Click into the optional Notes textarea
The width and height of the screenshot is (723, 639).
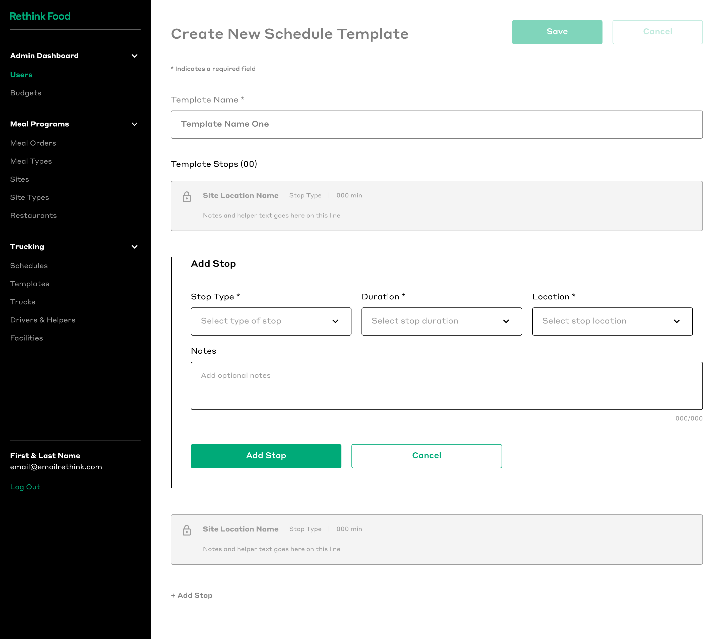[446, 386]
